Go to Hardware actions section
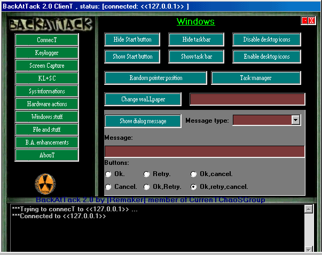Image resolution: width=322 pixels, height=255 pixels. (47, 104)
